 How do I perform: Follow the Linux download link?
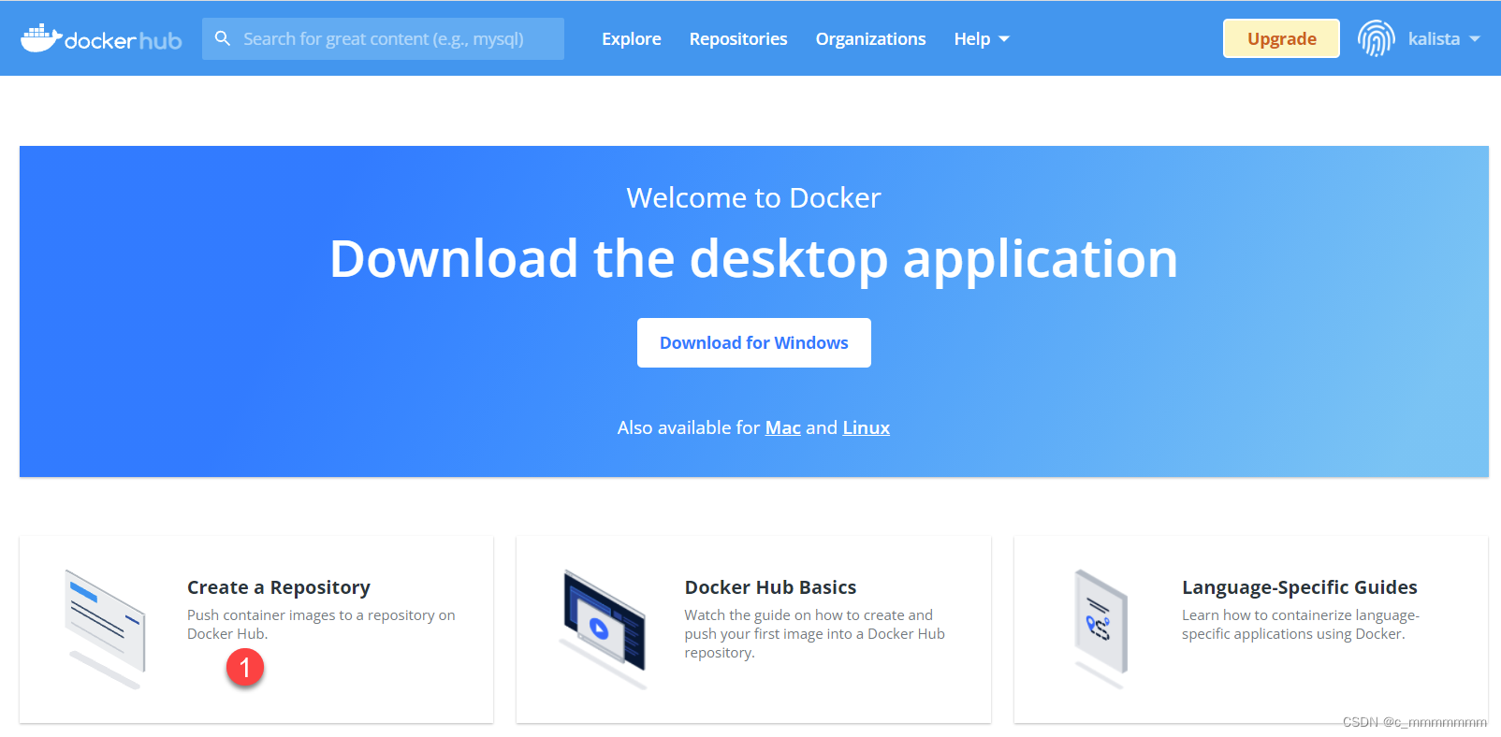(x=867, y=427)
